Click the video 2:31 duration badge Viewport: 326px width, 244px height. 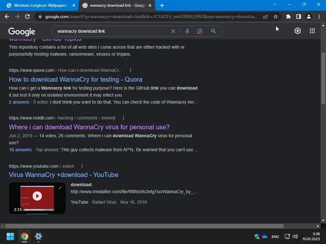(x=18, y=210)
